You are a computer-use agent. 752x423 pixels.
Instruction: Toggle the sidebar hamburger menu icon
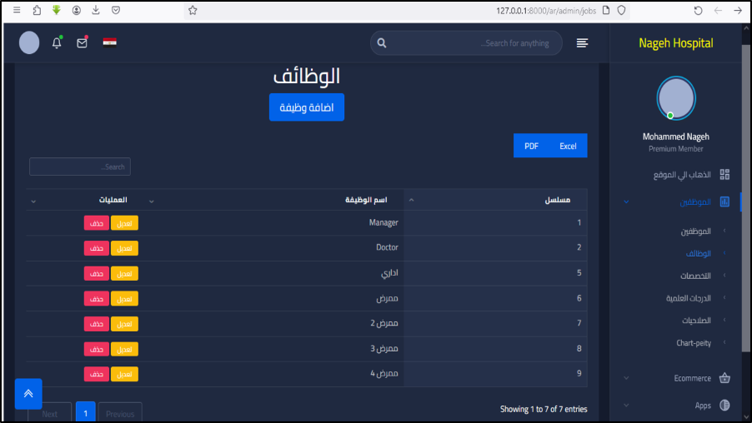click(582, 43)
